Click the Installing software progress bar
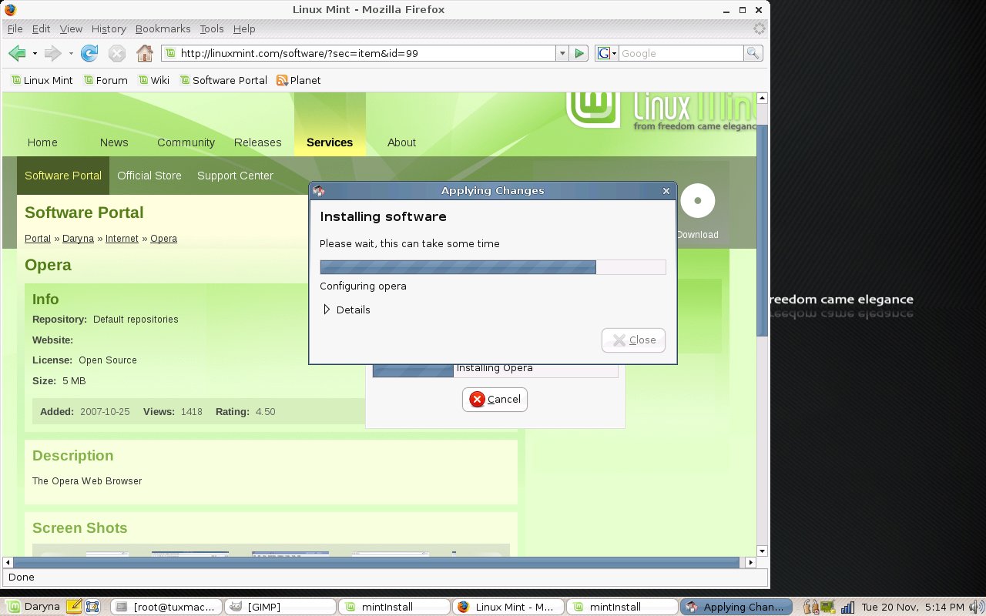 tap(493, 267)
